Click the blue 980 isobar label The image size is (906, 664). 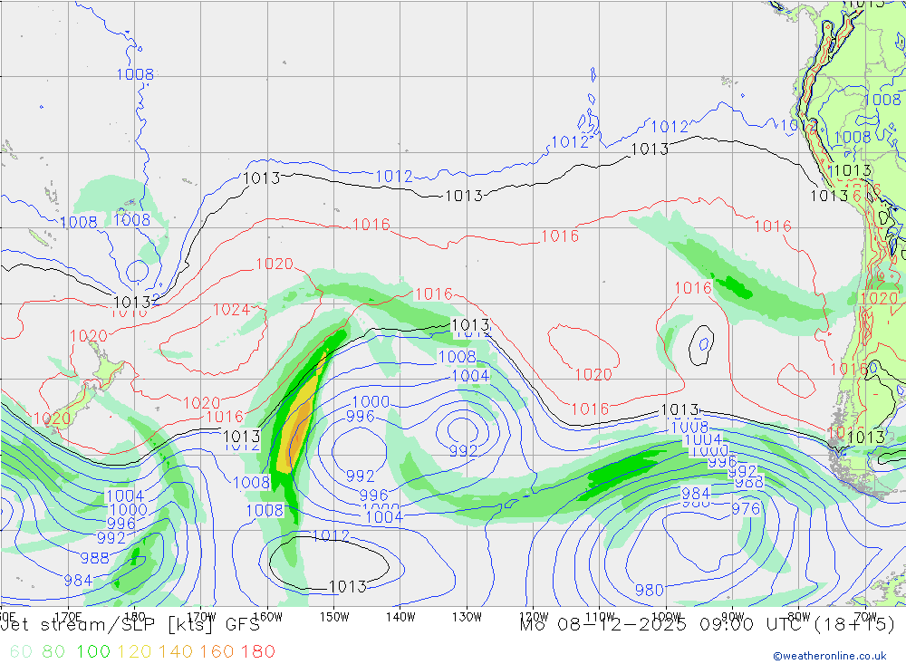pyautogui.click(x=650, y=590)
